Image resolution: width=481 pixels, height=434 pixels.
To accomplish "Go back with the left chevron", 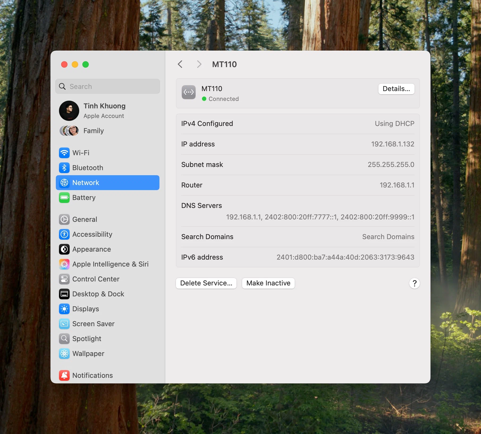I will coord(180,64).
